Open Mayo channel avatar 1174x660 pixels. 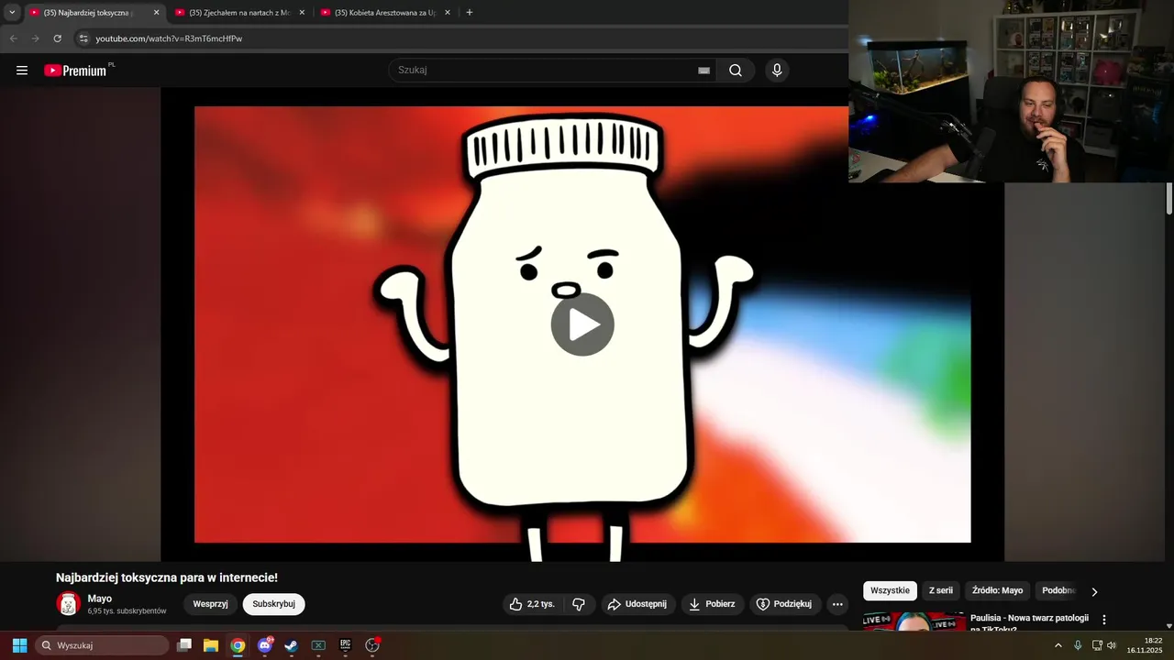click(x=69, y=604)
